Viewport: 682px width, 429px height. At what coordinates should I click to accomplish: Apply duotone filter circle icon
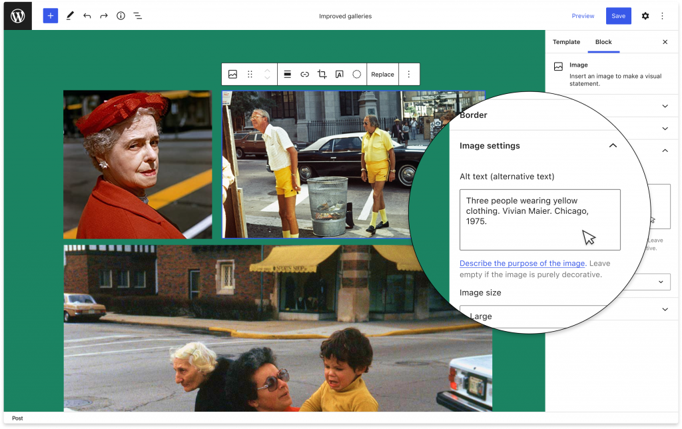(357, 75)
